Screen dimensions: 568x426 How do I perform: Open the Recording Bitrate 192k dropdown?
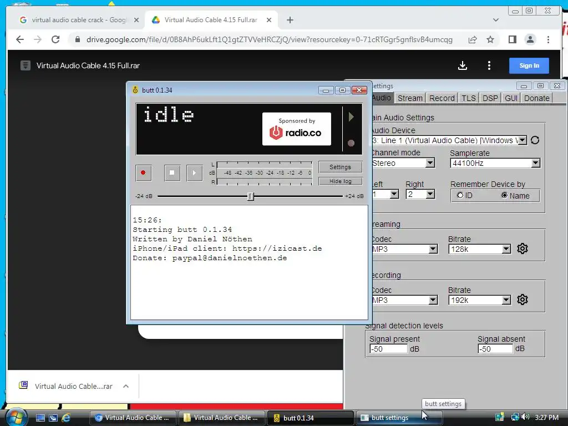coord(506,300)
